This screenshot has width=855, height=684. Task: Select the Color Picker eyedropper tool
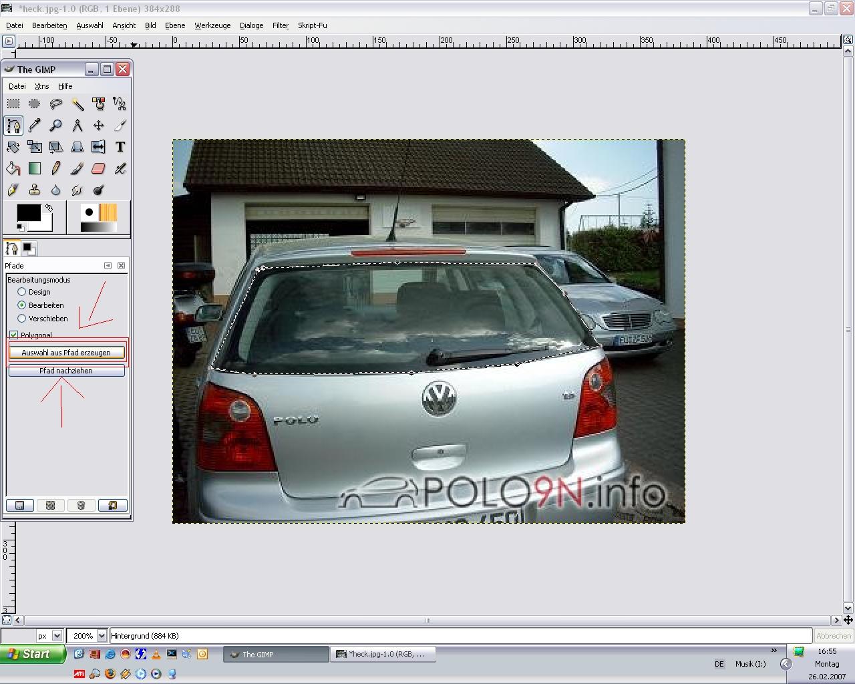tap(35, 125)
